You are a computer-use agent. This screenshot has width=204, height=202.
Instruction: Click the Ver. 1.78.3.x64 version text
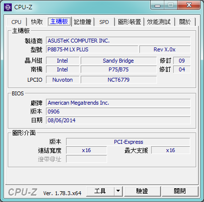[62, 193]
